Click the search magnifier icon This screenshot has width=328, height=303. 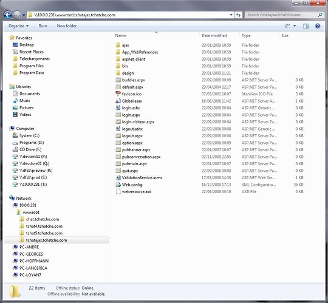[320, 15]
